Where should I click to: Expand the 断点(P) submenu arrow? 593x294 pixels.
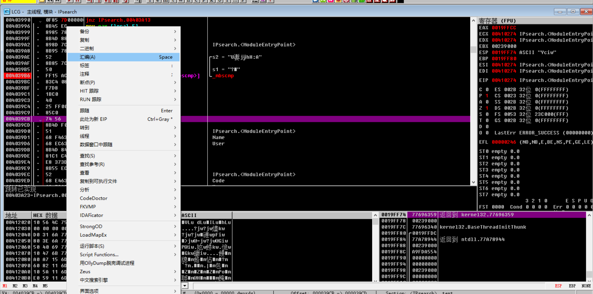[x=175, y=82]
